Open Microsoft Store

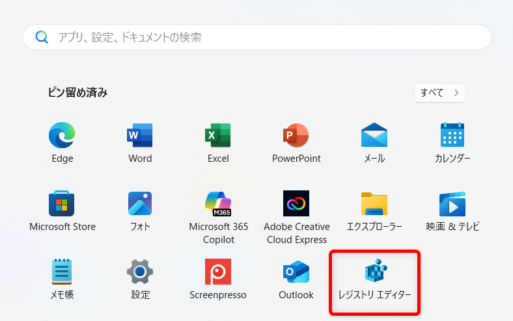pos(62,203)
